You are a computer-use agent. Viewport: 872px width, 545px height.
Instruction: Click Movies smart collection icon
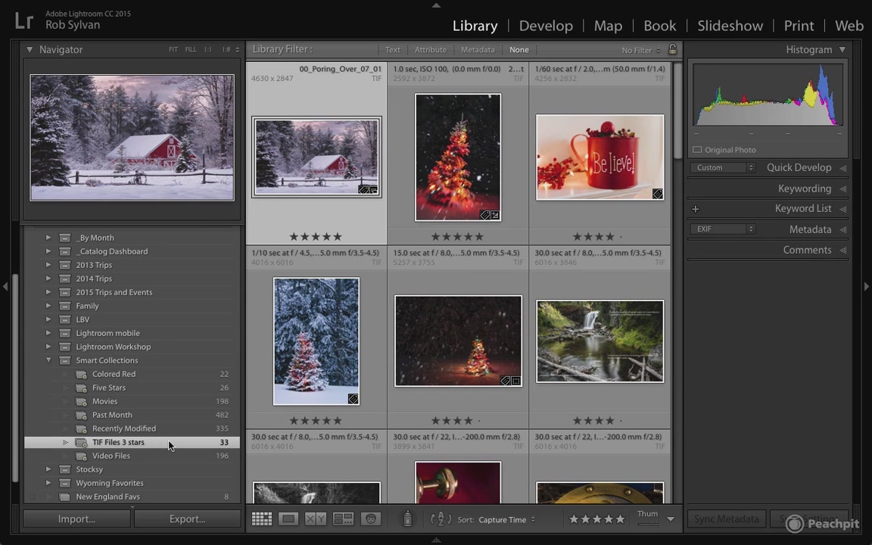[x=81, y=401]
